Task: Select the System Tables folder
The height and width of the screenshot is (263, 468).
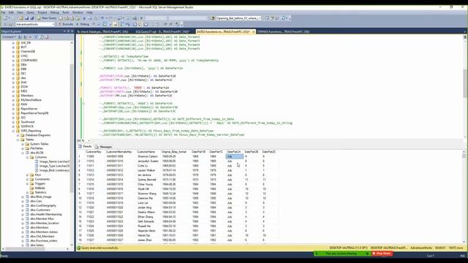Action: tap(39, 144)
